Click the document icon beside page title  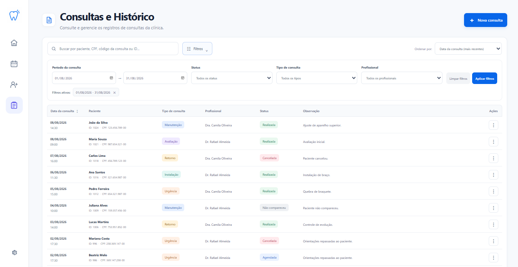point(49,20)
